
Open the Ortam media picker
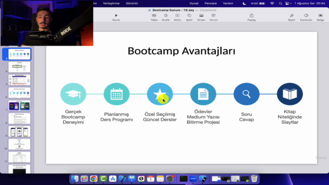pyautogui.click(x=201, y=15)
